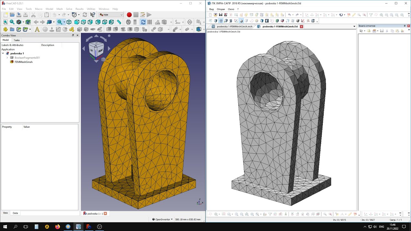Switch to the Tasks tab in Combo View
This screenshot has height=231, width=411.
16,40
